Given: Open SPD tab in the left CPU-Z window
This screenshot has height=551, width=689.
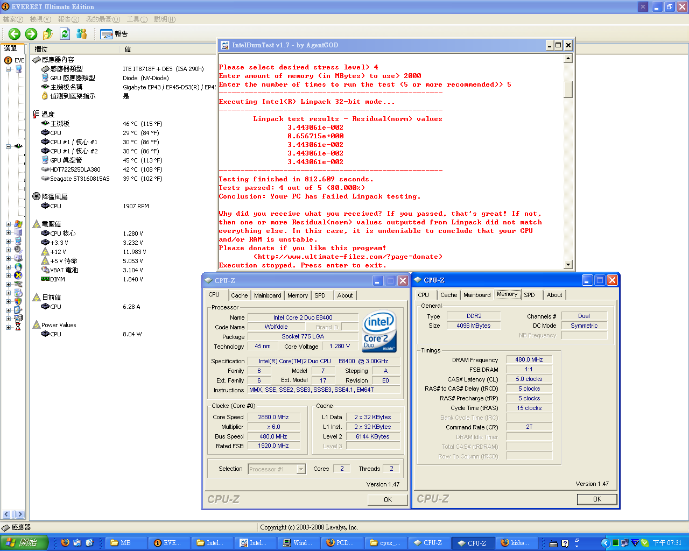Looking at the screenshot, I should (320, 295).
